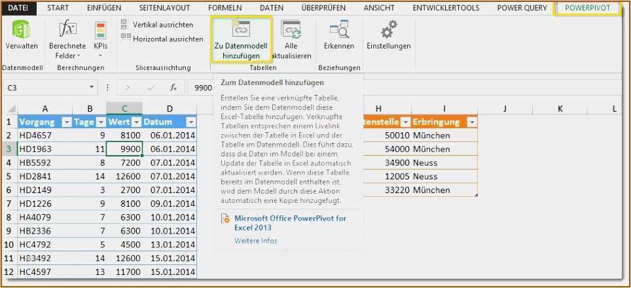Click the Datum cell 13.01.2014
The image size is (631, 288).
point(170,245)
